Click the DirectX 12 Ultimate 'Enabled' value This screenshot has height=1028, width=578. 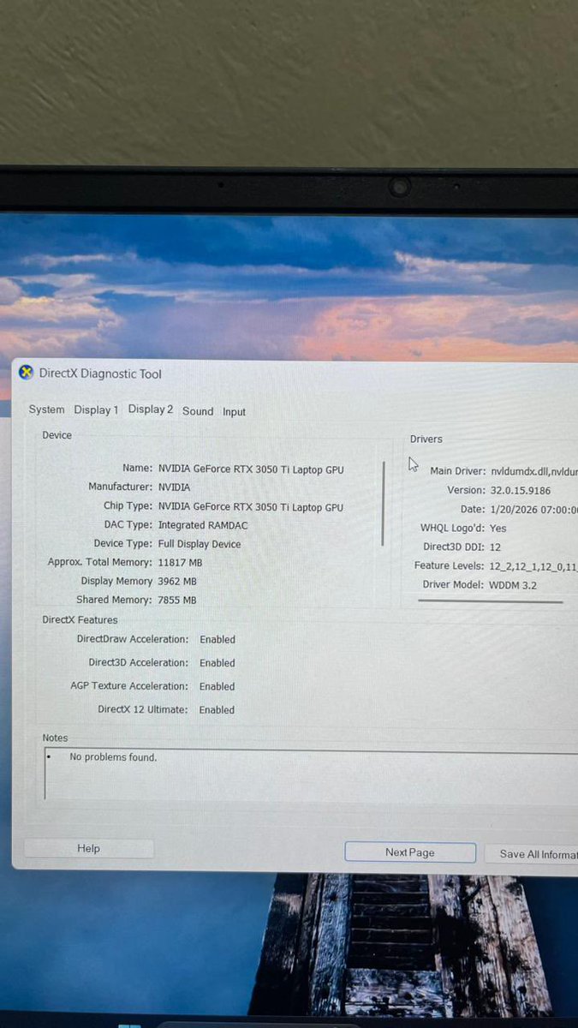[x=217, y=710]
